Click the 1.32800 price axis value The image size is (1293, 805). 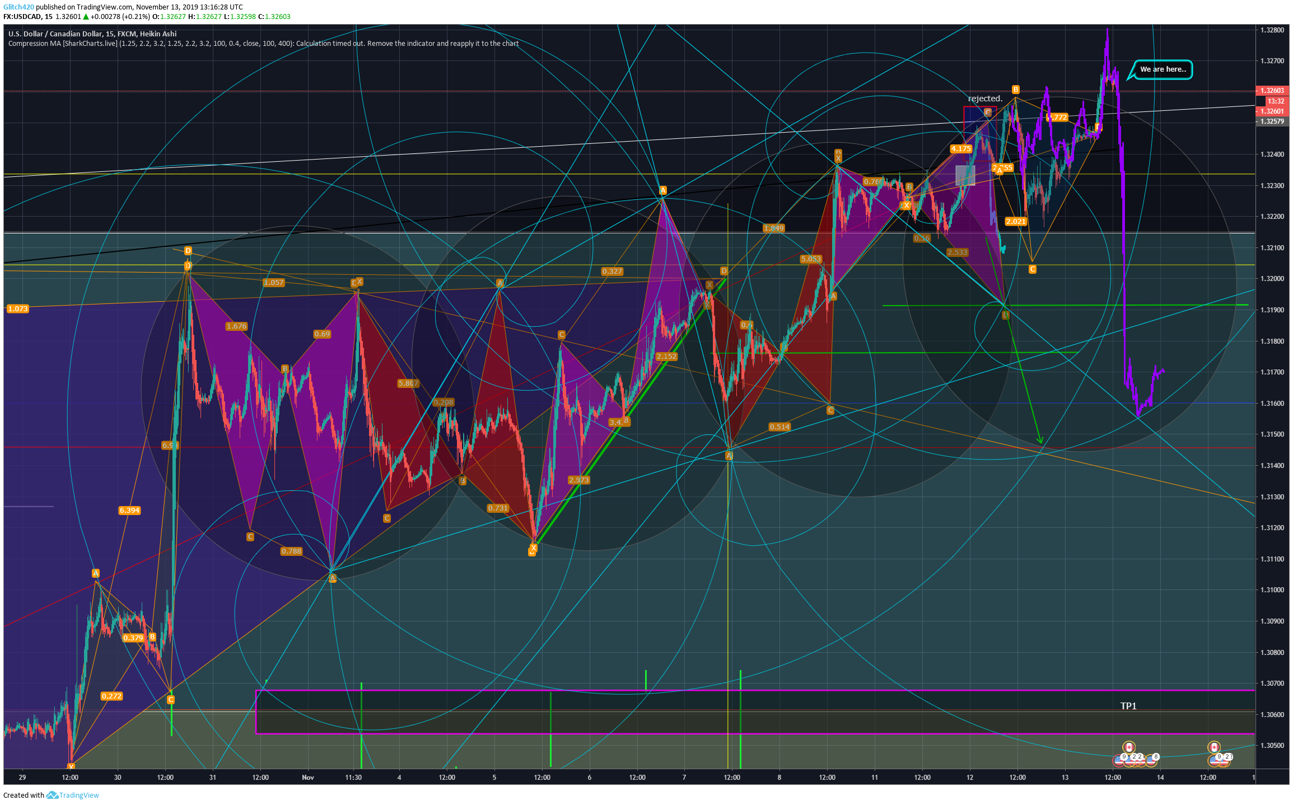[1272, 30]
